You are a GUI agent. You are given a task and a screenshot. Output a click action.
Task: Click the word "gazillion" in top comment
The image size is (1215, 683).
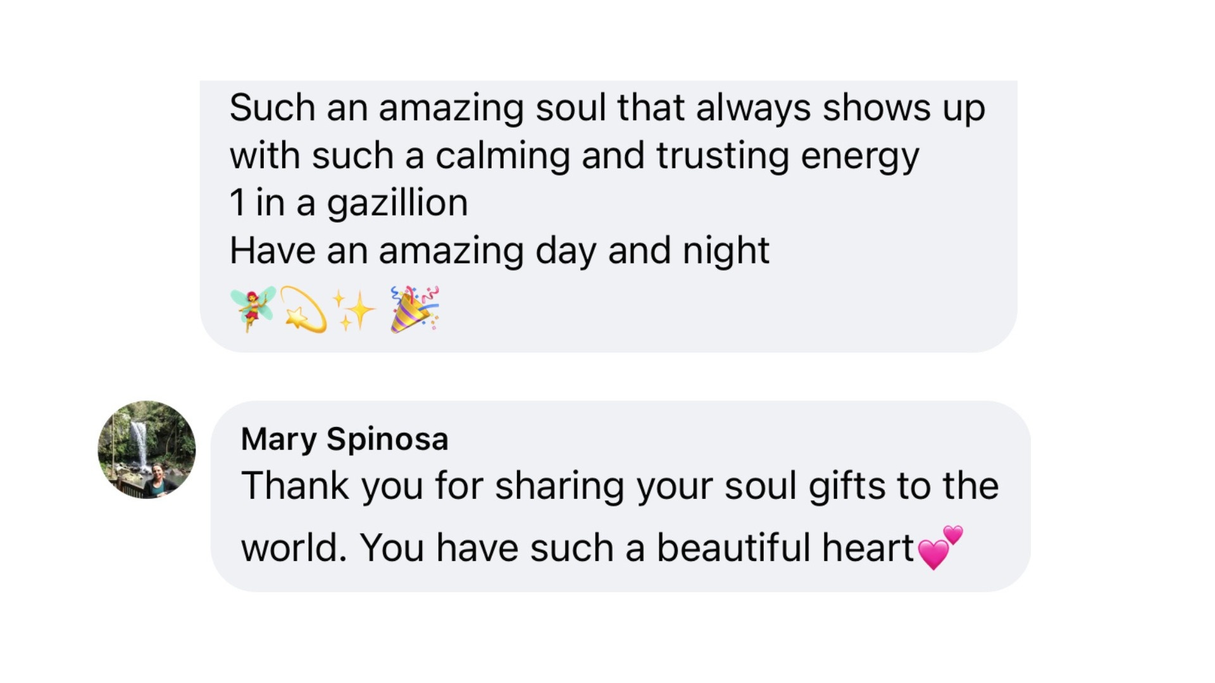397,204
